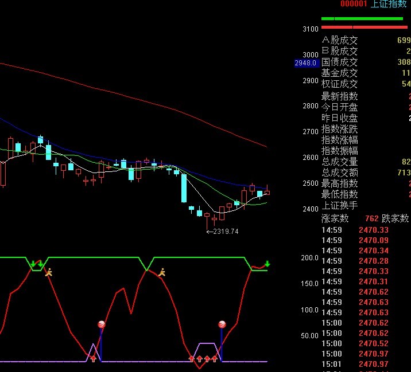Click the 上证换手 label
411x372 pixels.
[x=339, y=205]
